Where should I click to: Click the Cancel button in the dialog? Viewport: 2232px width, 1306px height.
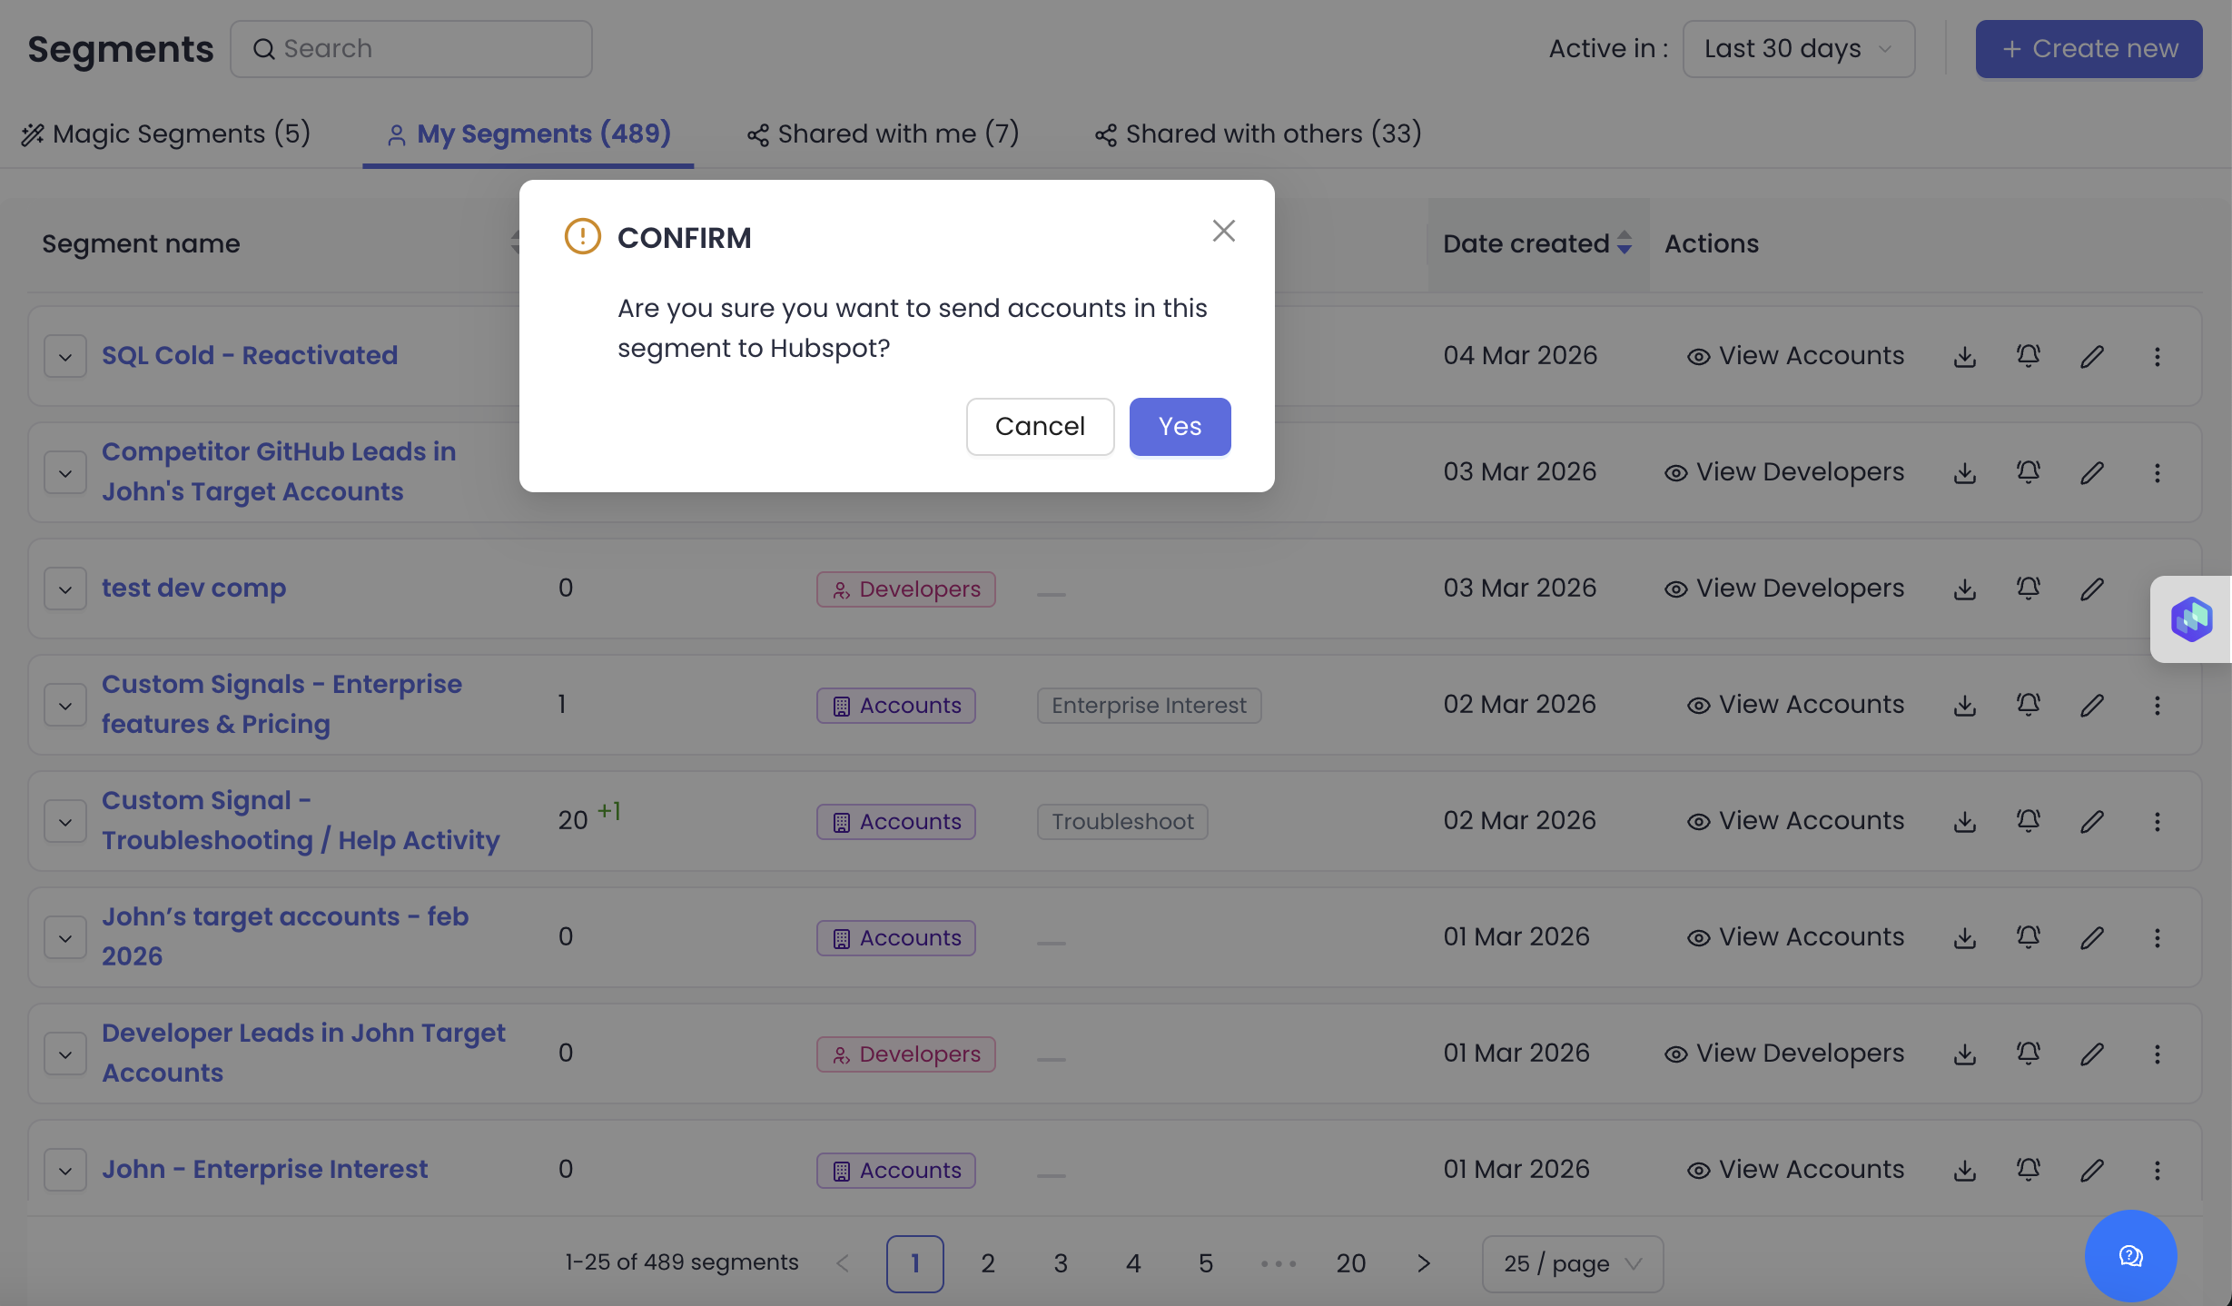tap(1040, 427)
